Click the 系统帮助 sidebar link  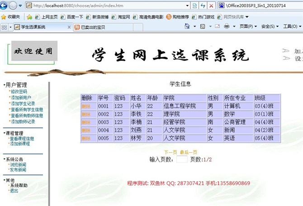coord(19,185)
